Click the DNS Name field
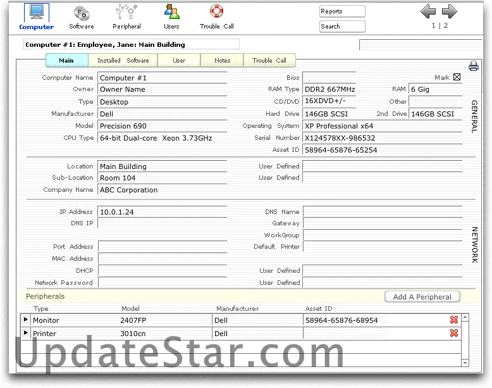The width and height of the screenshot is (492, 388). [x=383, y=212]
